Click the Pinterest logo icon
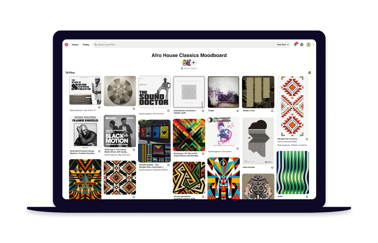The height and width of the screenshot is (243, 378). pyautogui.click(x=66, y=45)
